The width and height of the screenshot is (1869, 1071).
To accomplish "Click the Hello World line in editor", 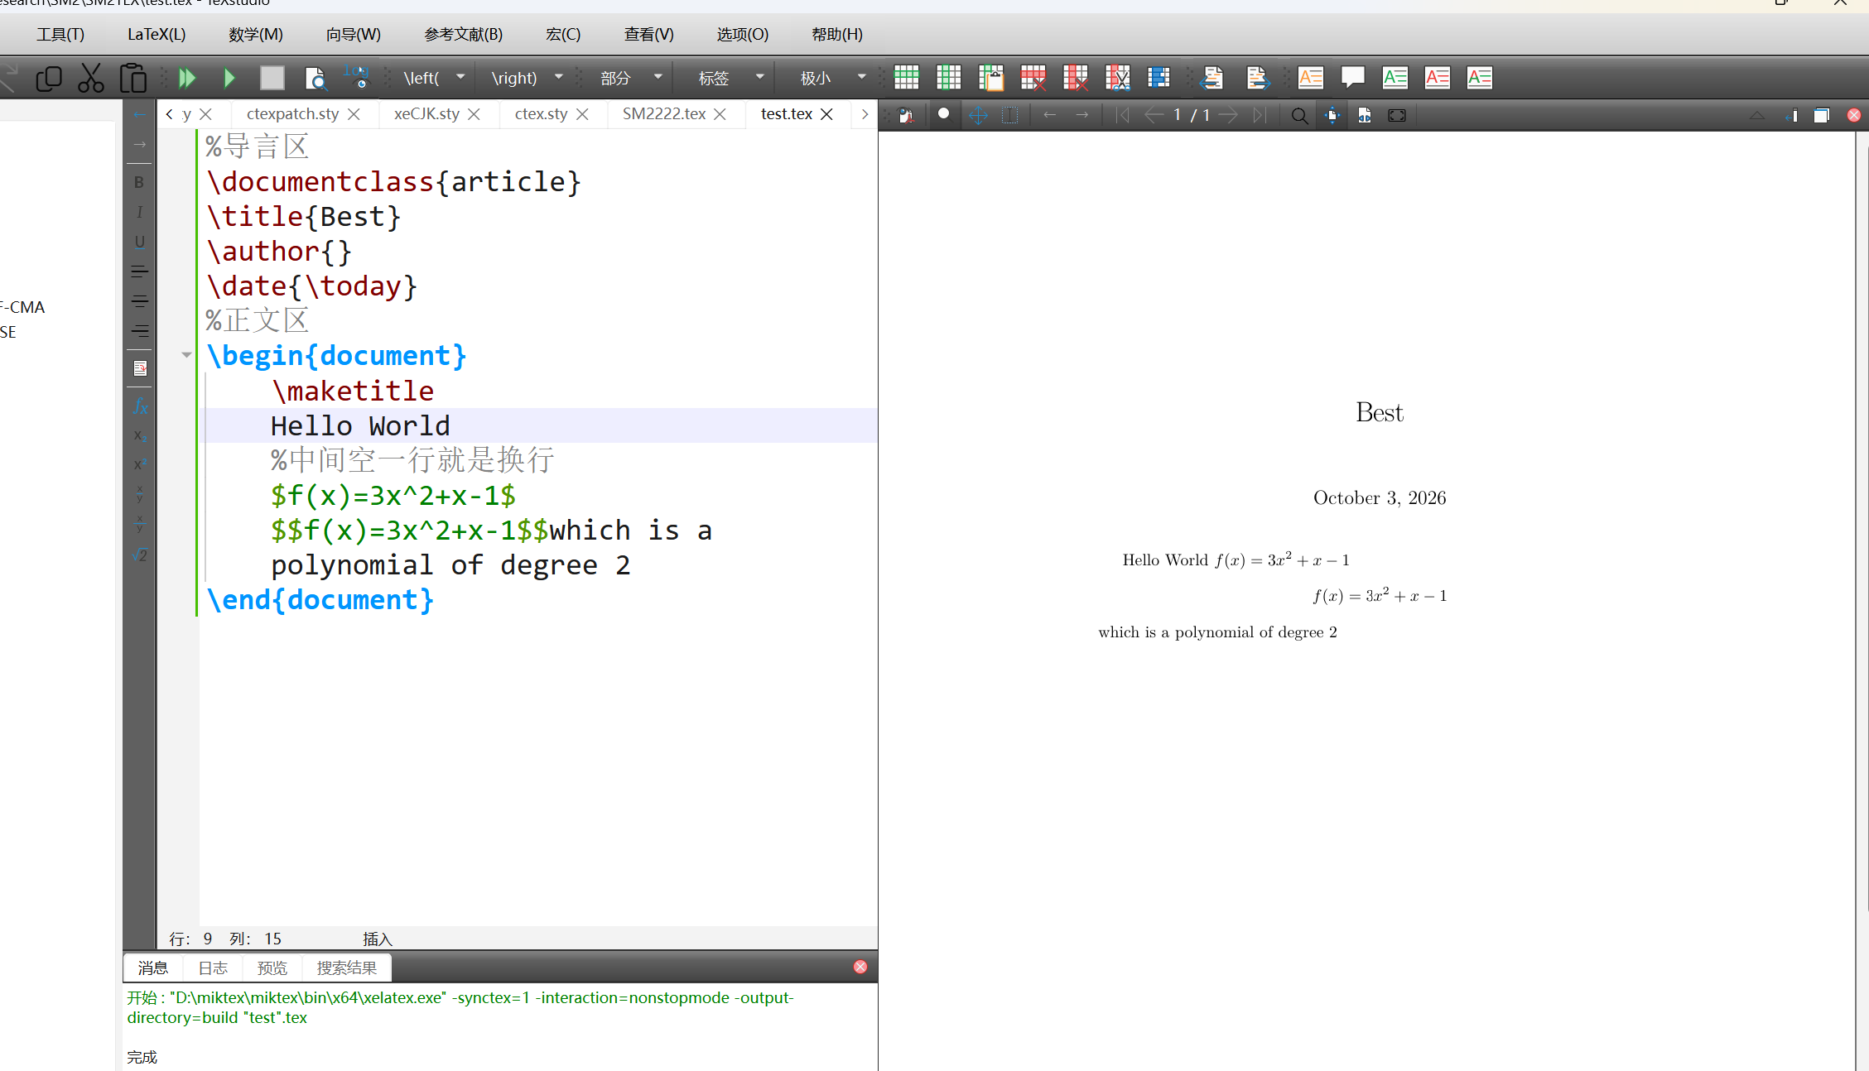I will [538, 425].
